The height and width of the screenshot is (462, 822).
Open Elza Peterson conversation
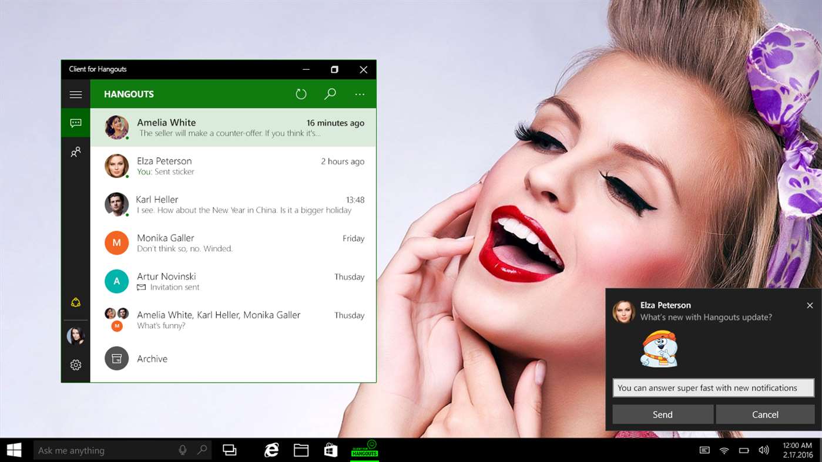[x=233, y=166]
